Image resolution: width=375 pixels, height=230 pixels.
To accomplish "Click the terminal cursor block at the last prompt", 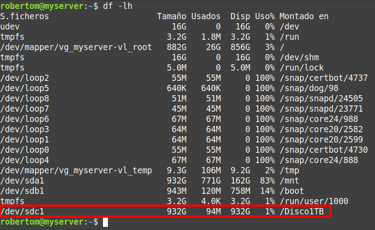I will click(x=105, y=222).
